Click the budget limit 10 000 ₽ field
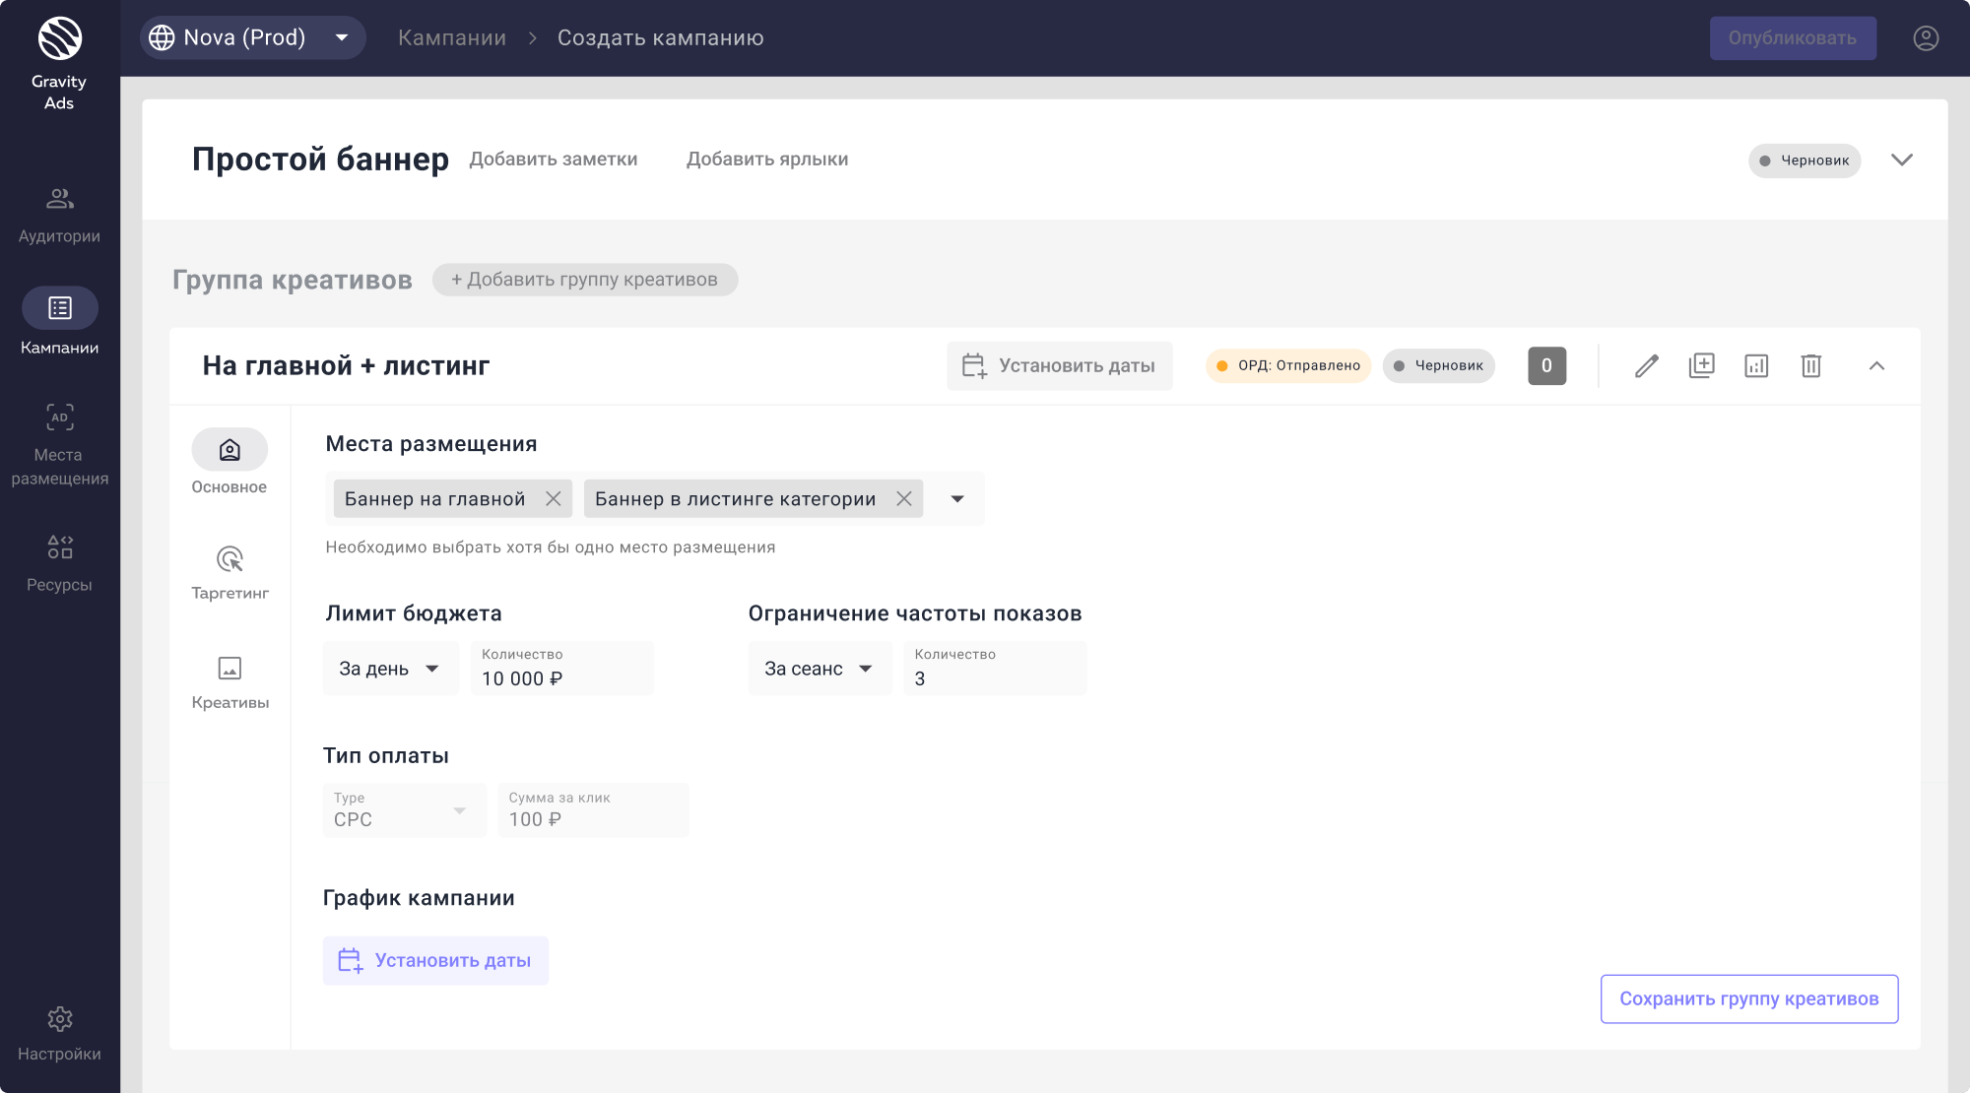 [561, 670]
